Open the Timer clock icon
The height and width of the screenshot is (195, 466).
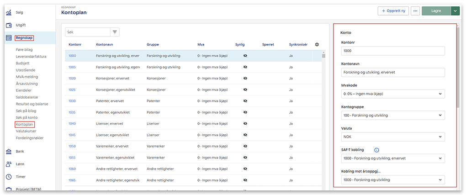coord(9,177)
